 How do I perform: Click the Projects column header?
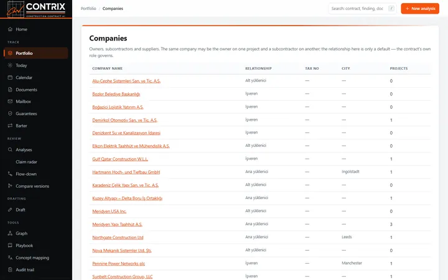(x=399, y=68)
